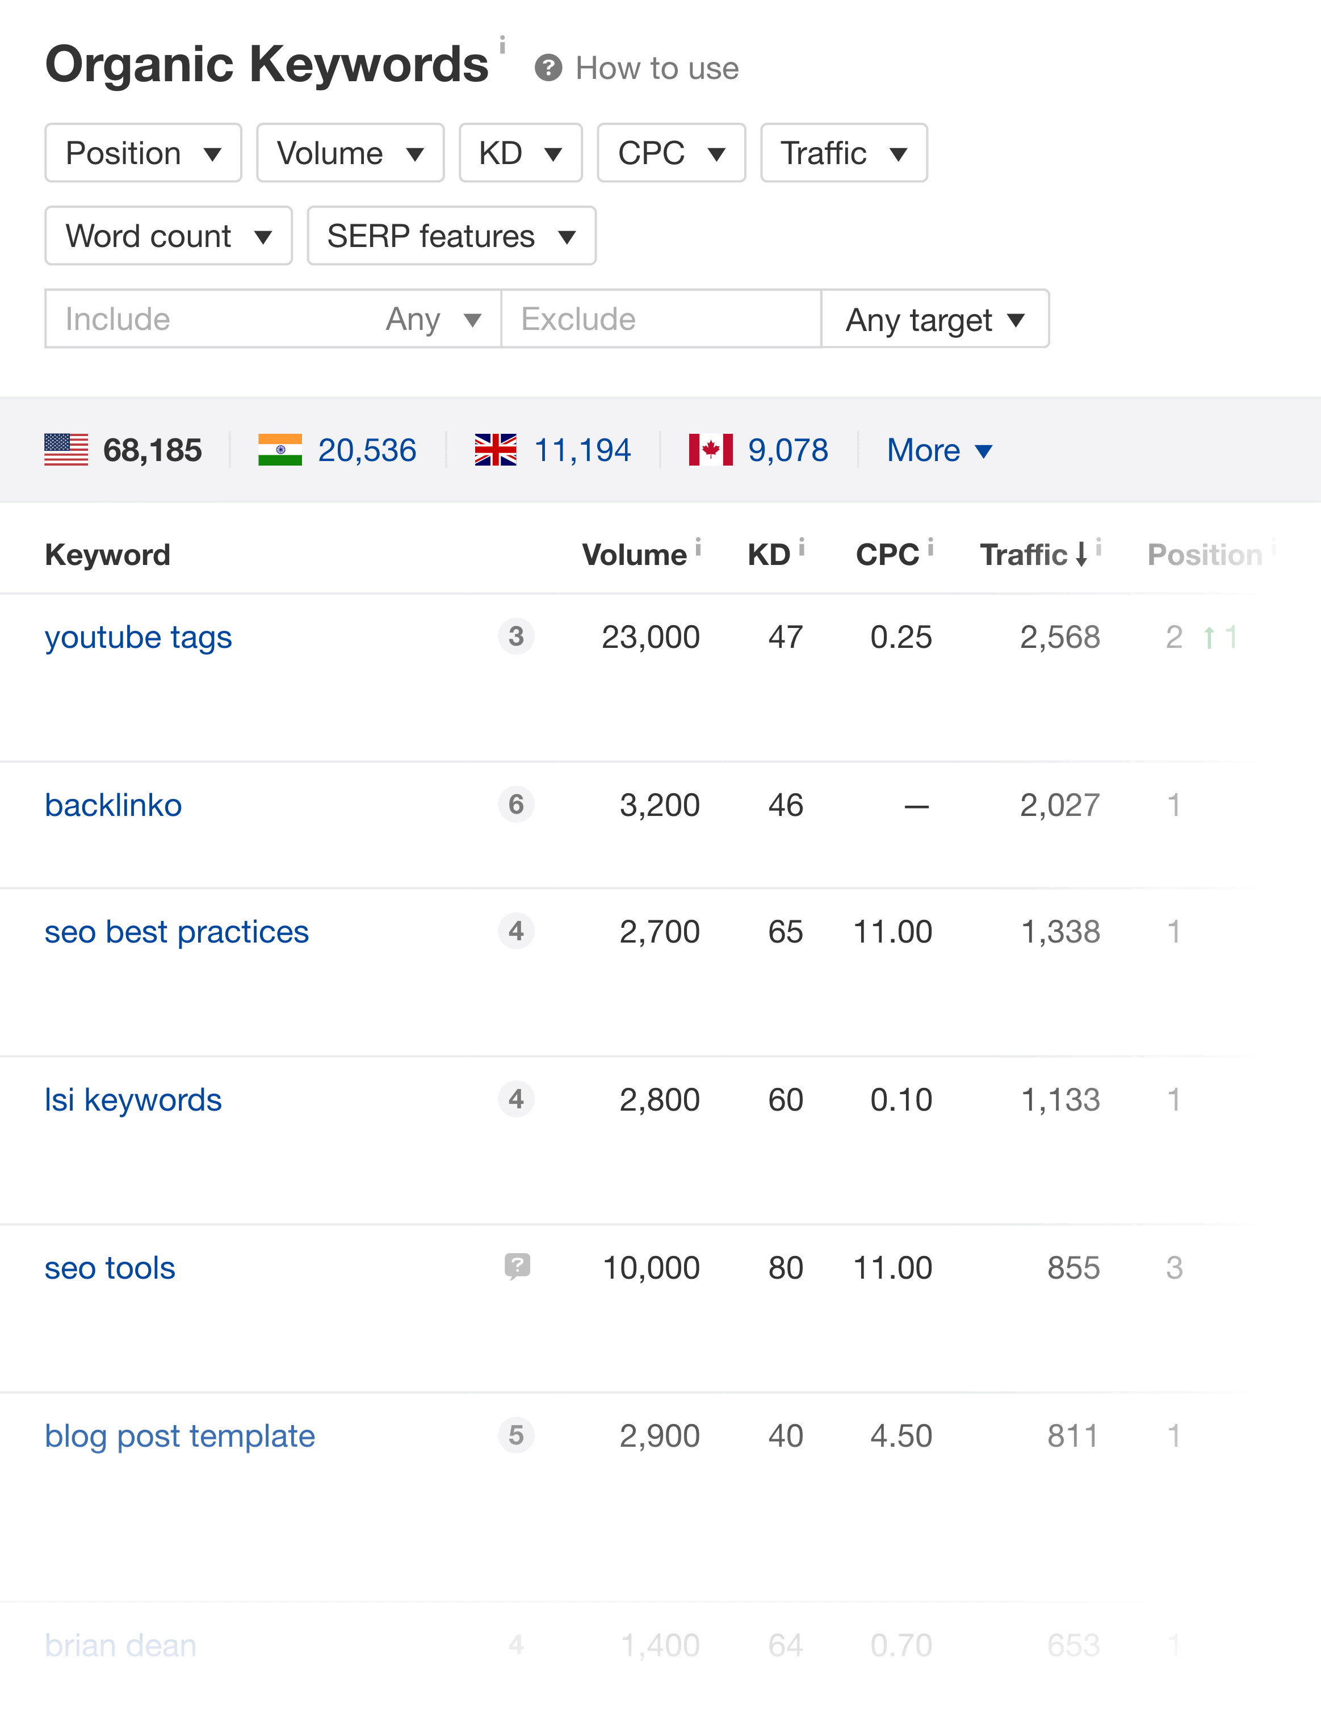Click CPC value 11.00 for seo best practices
The image size is (1321, 1721).
[893, 932]
